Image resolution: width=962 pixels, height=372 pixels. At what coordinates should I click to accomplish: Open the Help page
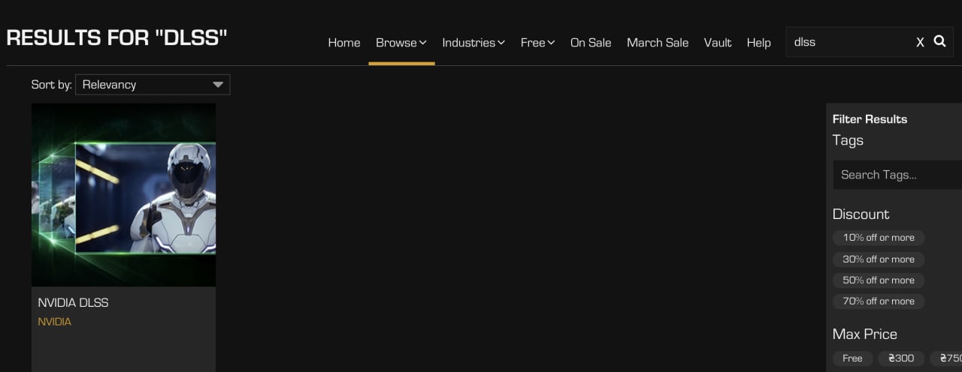(x=758, y=43)
